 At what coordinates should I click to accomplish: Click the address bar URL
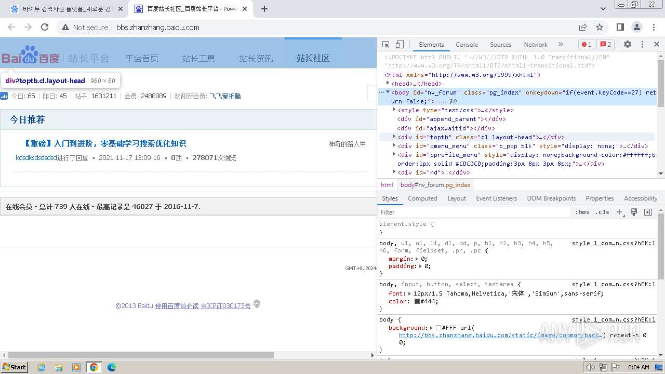[x=157, y=28]
